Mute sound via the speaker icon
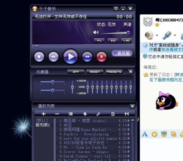 (96, 32)
